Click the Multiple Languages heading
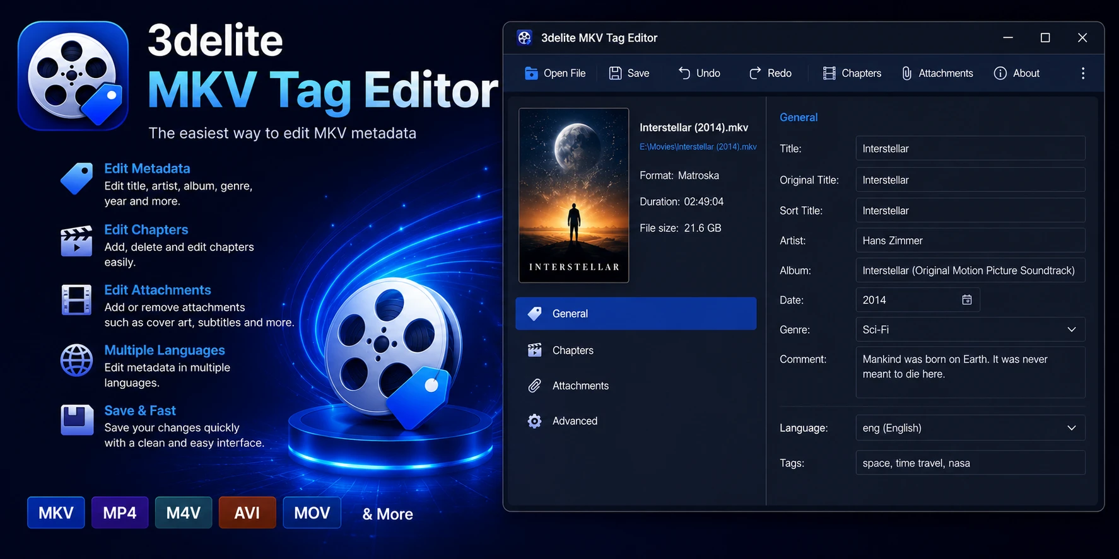The width and height of the screenshot is (1119, 559). (x=165, y=350)
